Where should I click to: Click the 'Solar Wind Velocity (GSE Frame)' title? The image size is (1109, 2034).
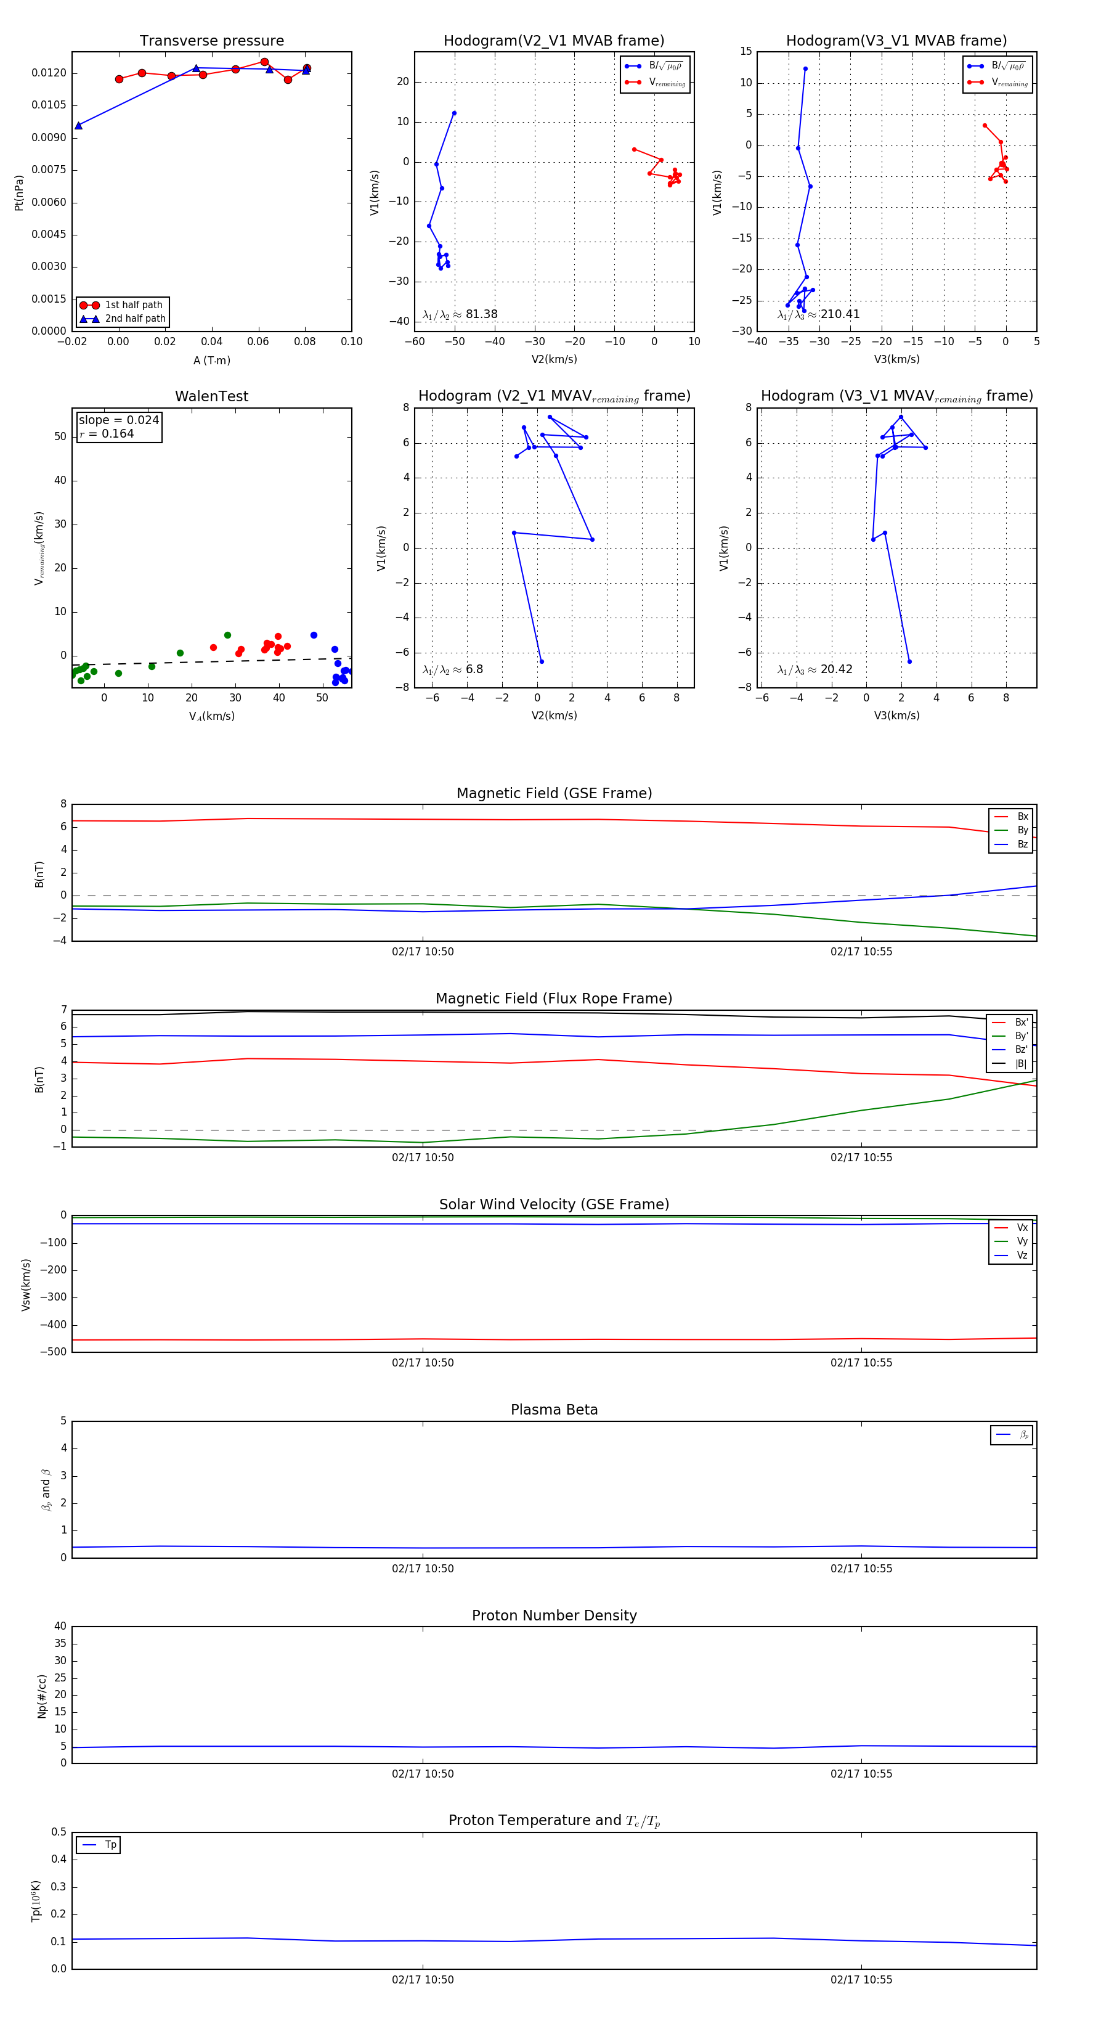coord(554,1205)
